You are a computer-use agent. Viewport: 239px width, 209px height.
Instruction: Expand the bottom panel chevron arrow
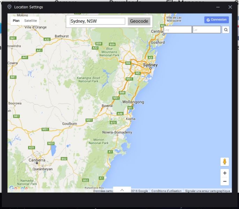122,190
